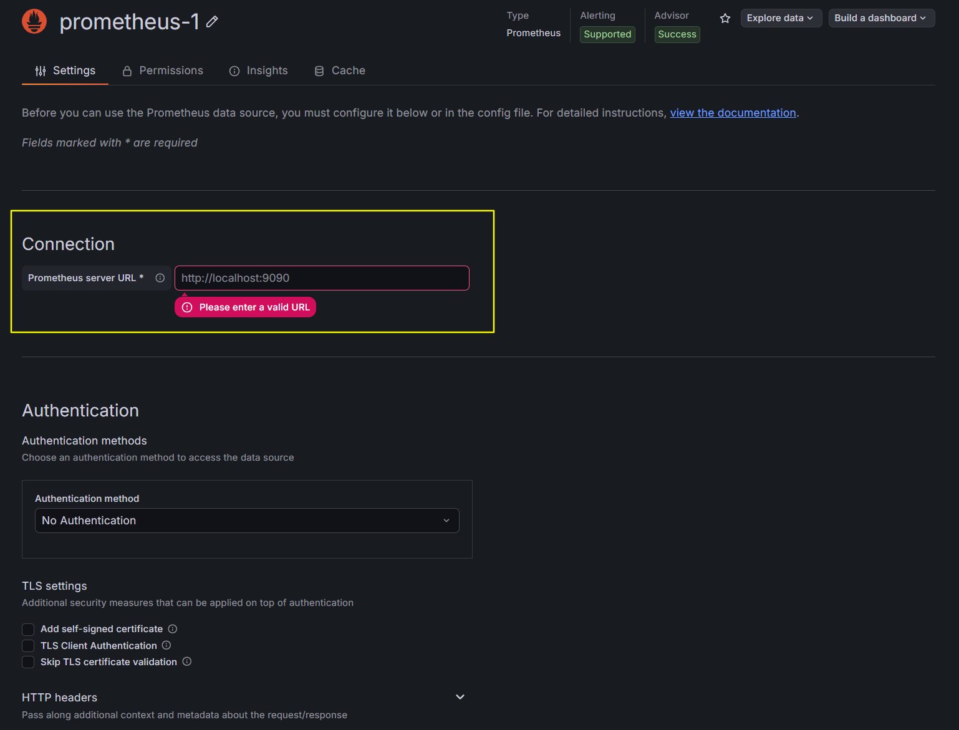Click the Connection section heading
This screenshot has height=730, width=959.
pyautogui.click(x=68, y=244)
